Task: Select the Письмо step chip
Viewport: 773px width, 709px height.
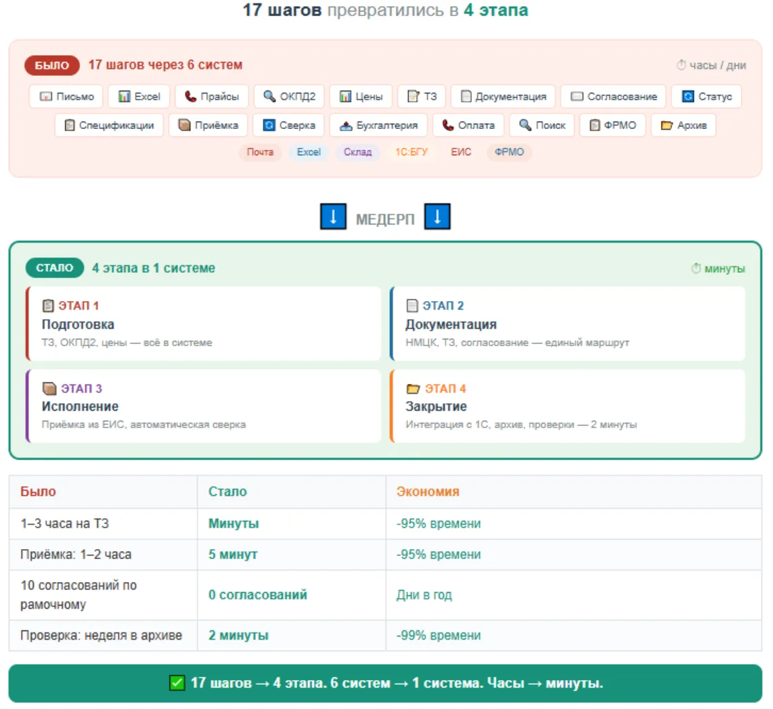Action: coord(66,96)
